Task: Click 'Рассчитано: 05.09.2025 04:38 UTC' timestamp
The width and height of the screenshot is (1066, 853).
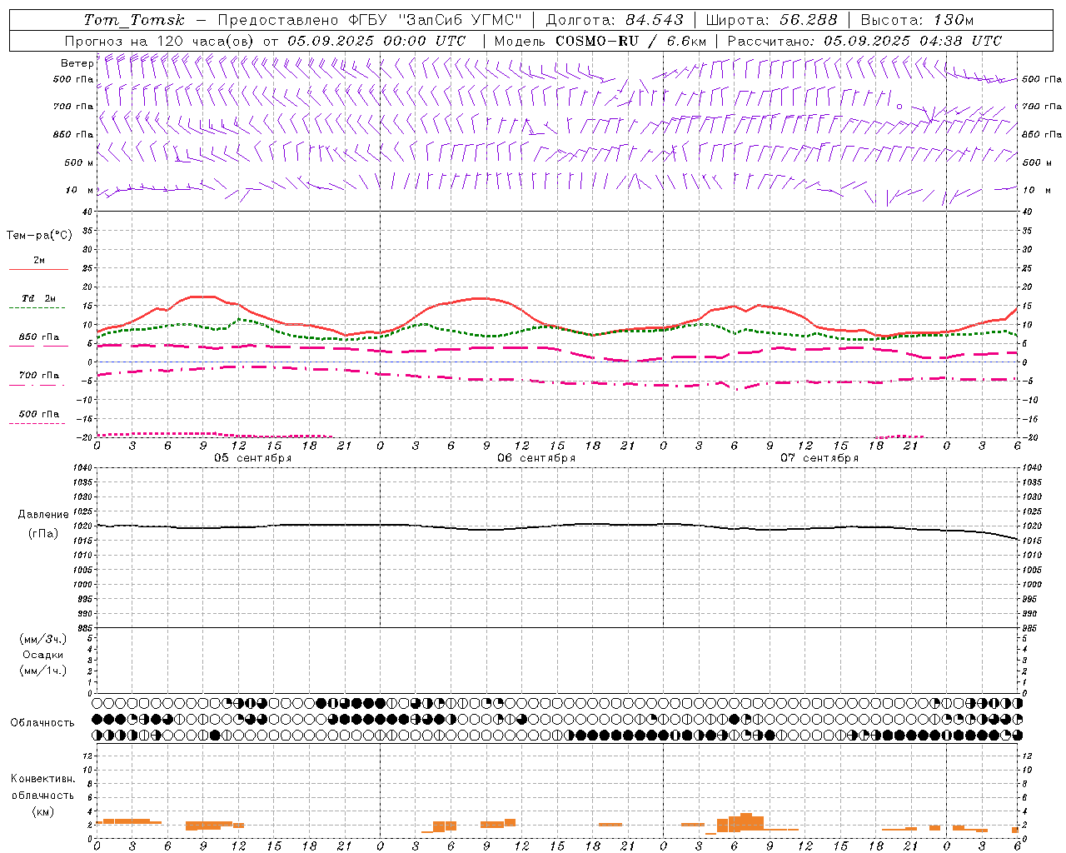Action: [x=864, y=41]
